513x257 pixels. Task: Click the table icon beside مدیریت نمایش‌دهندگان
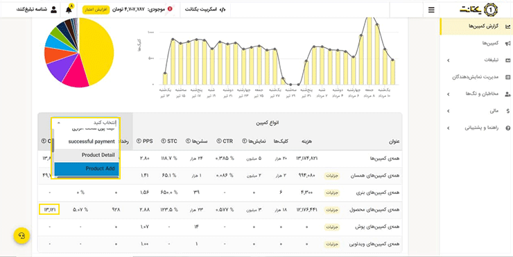(507, 77)
